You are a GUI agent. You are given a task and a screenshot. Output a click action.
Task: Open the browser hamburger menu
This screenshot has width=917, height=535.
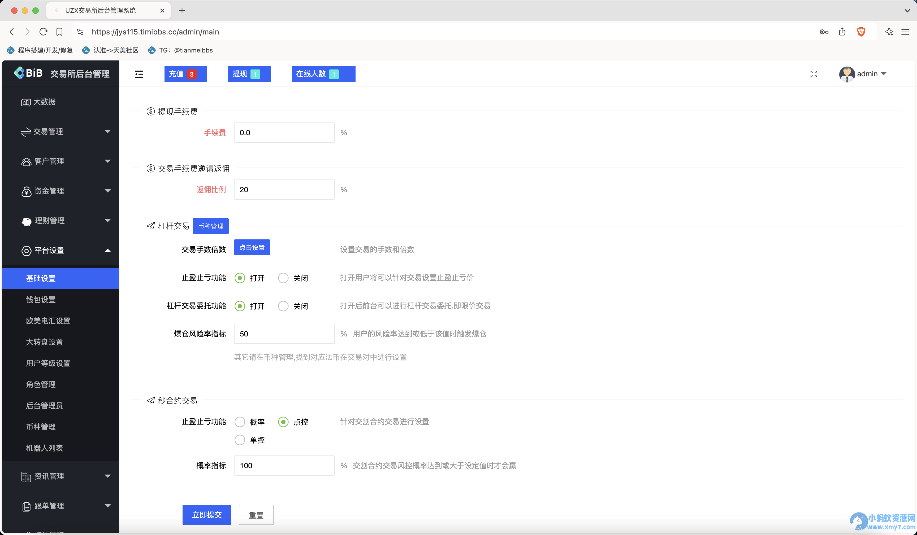(x=905, y=32)
